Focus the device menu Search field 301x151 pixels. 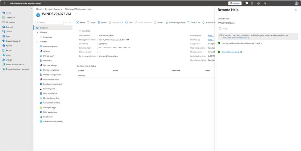[49, 22]
